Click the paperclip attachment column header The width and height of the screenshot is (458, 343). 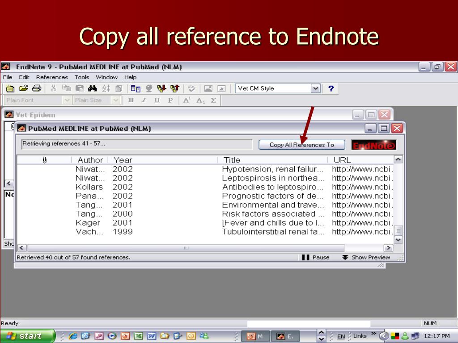click(44, 160)
